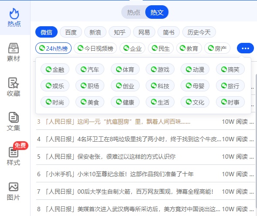Screen dimensions: 257x216
Task: Pick 旅行 from the category popup
Action: (x=230, y=86)
